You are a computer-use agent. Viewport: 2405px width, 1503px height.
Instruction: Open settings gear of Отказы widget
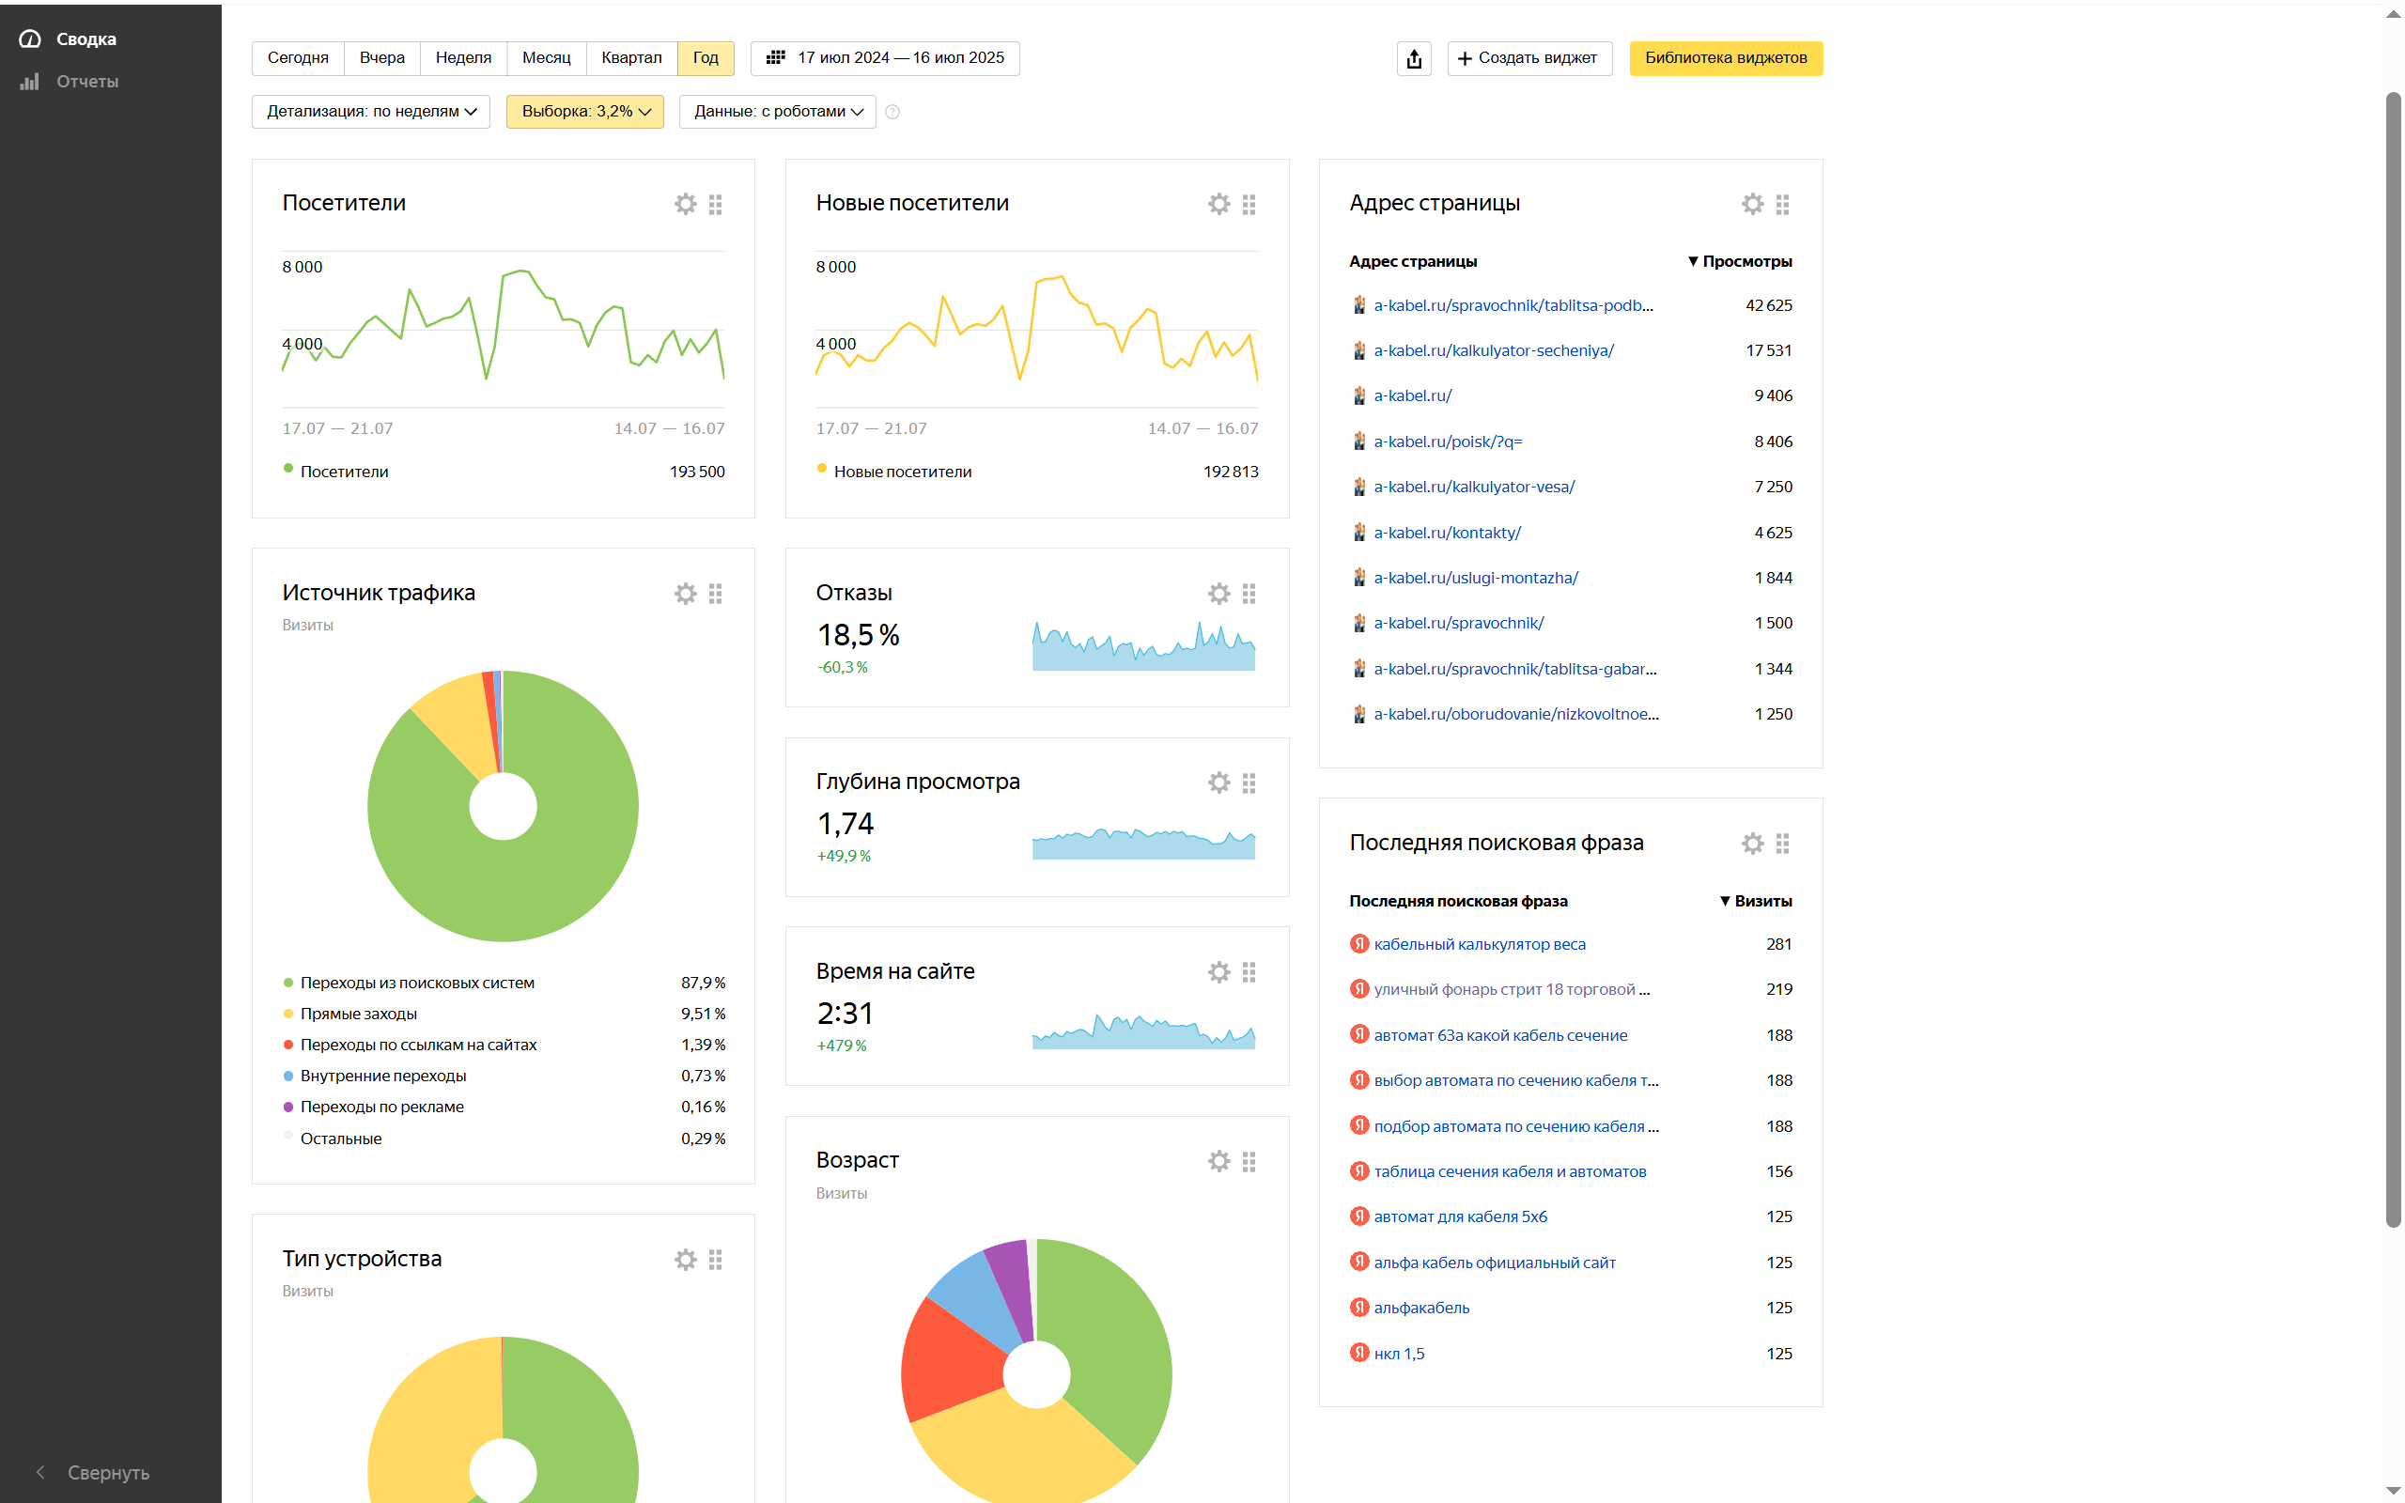pyautogui.click(x=1219, y=594)
